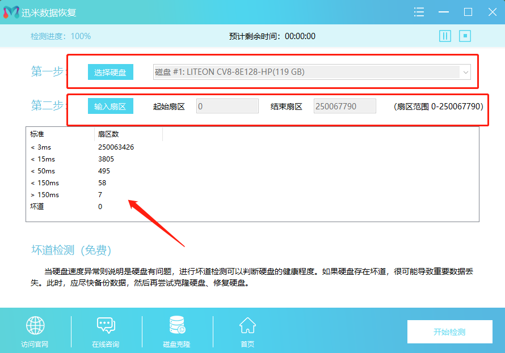Image resolution: width=505 pixels, height=353 pixels.
Task: Open online consultation chat icon
Action: (106, 326)
